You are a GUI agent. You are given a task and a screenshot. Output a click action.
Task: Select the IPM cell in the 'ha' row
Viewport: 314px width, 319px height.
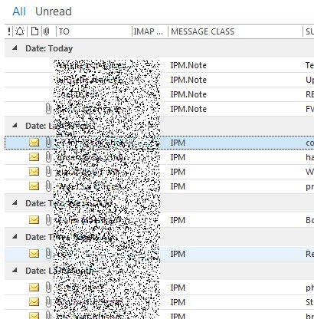pos(178,157)
